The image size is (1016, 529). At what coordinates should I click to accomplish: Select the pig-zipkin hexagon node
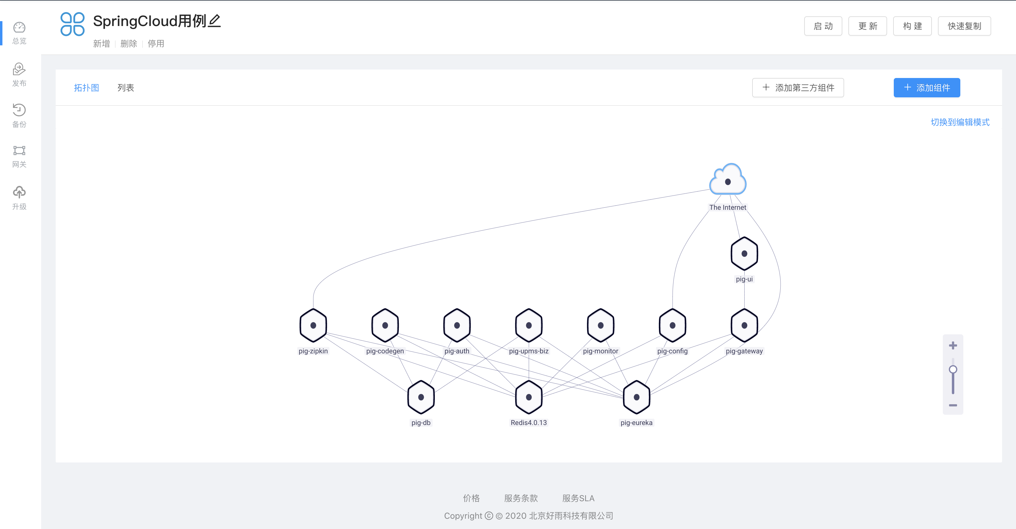tap(313, 325)
